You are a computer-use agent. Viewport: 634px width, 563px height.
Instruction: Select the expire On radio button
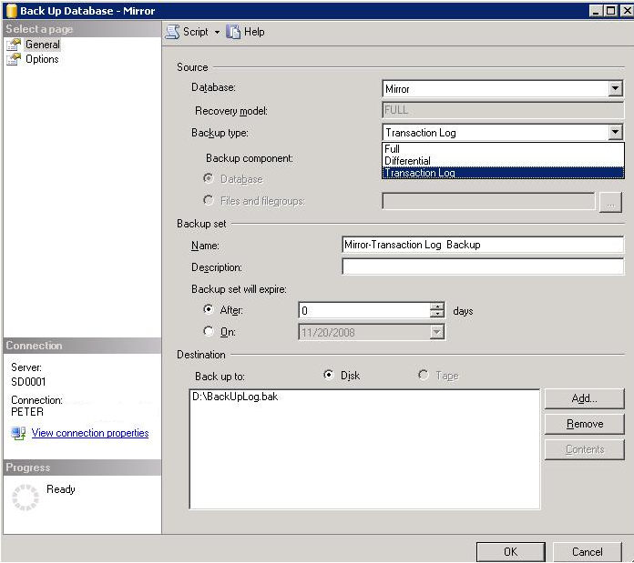click(x=209, y=331)
